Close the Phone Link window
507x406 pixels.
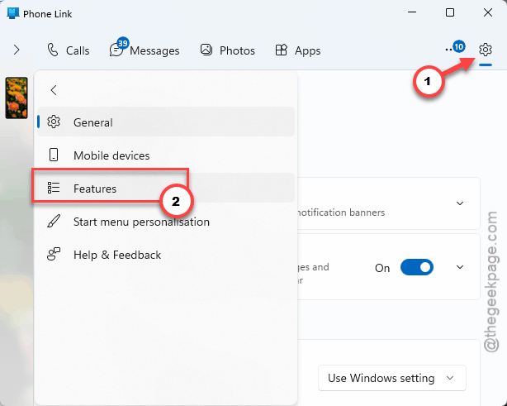488,12
